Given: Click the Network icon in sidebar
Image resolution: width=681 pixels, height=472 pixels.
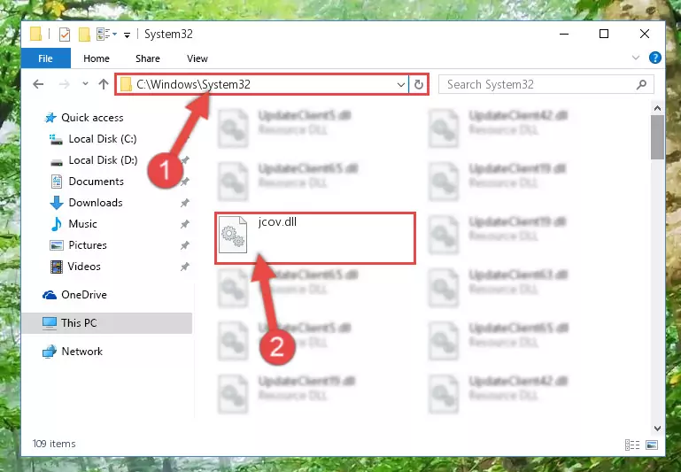Looking at the screenshot, I should [x=50, y=352].
